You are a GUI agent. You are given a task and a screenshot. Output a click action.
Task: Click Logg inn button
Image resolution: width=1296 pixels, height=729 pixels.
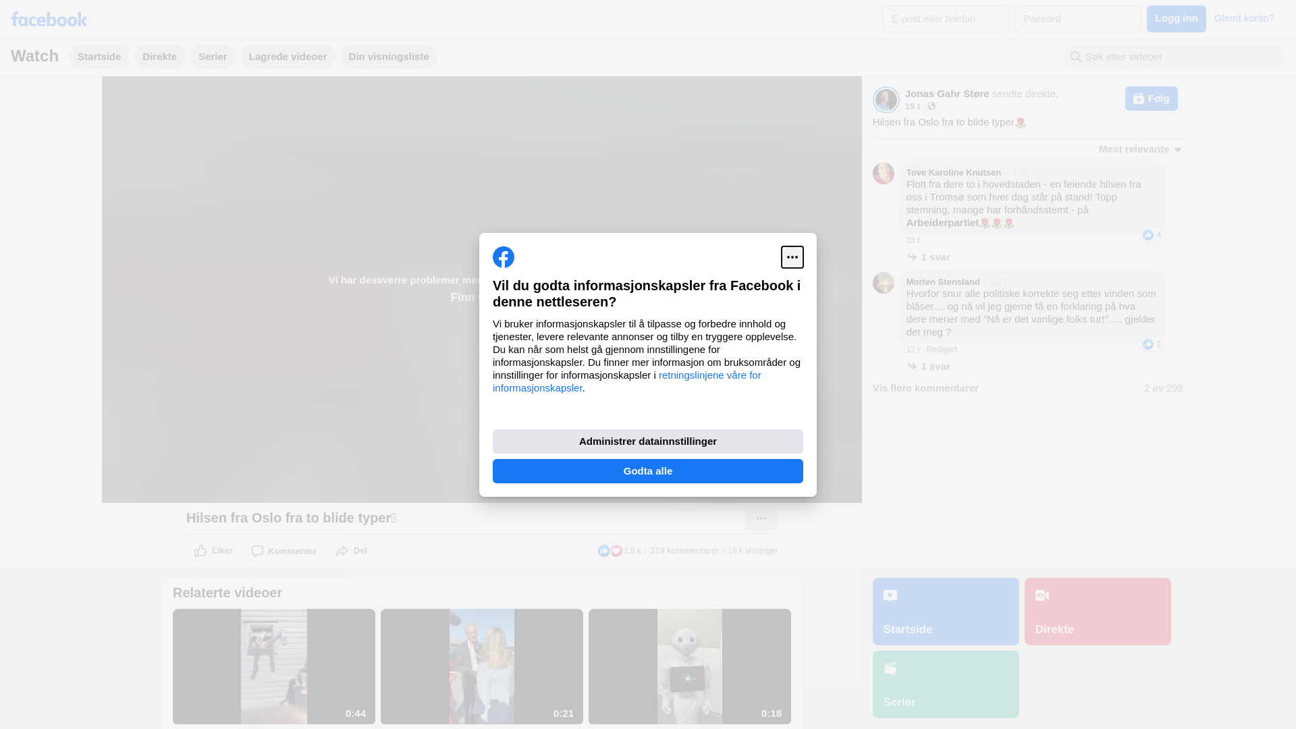[x=1176, y=19]
